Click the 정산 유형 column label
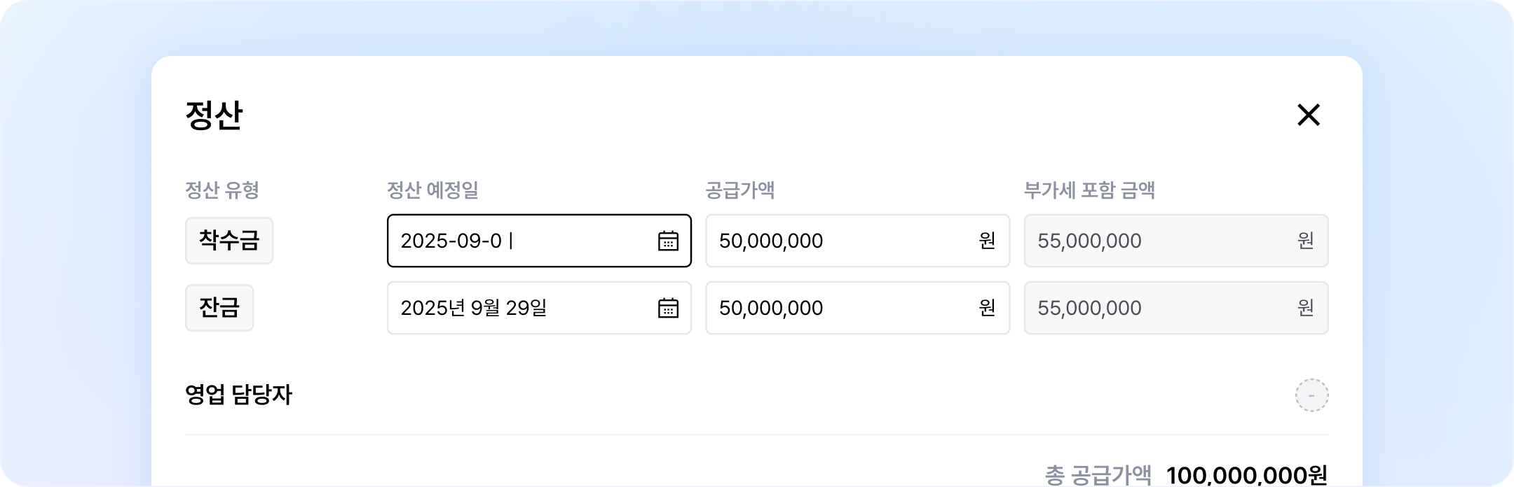This screenshot has width=1514, height=487. pos(222,190)
